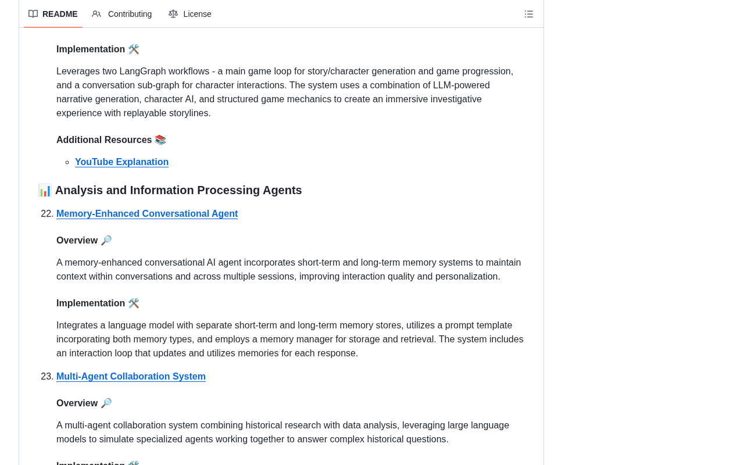This screenshot has width=744, height=465.
Task: Click the tools emoji beside first Implementation
Action: (x=134, y=49)
